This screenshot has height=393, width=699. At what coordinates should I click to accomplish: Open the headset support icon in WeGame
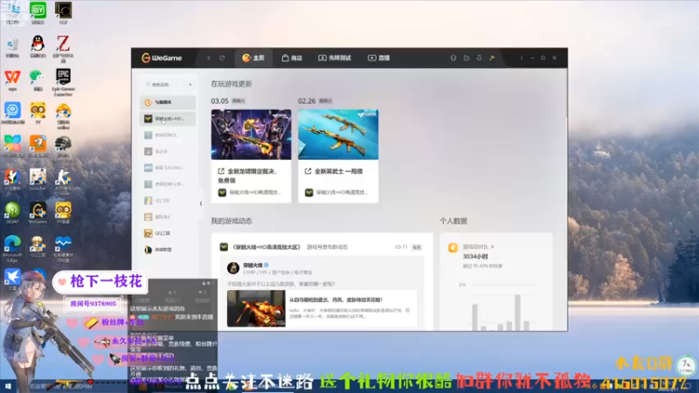(453, 58)
